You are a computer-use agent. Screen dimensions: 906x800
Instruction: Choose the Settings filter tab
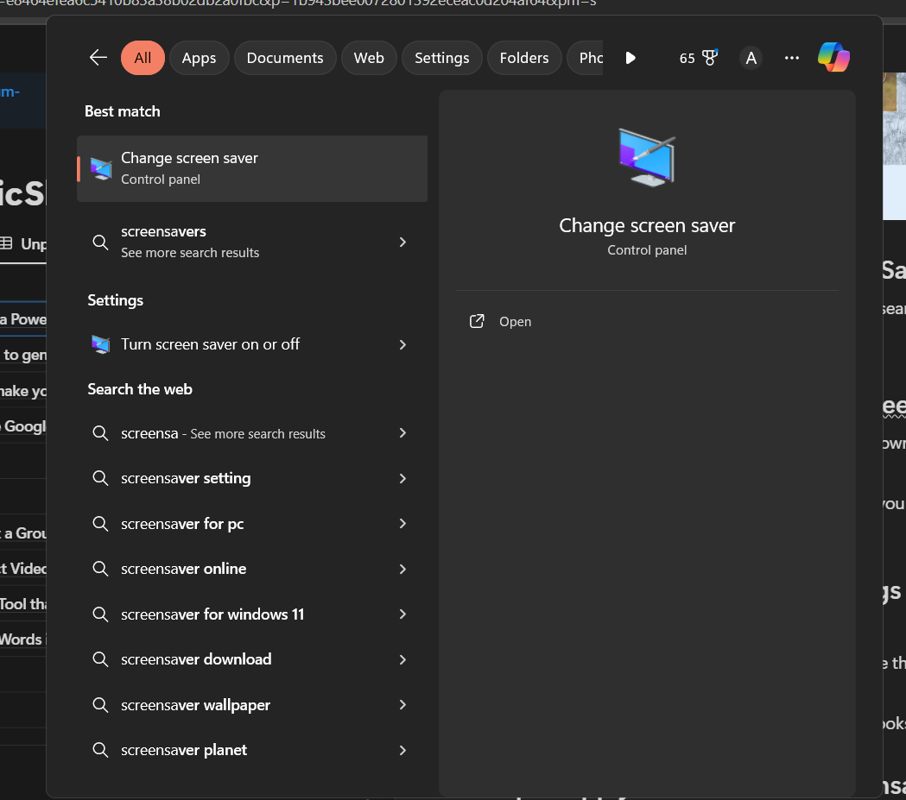coord(441,58)
